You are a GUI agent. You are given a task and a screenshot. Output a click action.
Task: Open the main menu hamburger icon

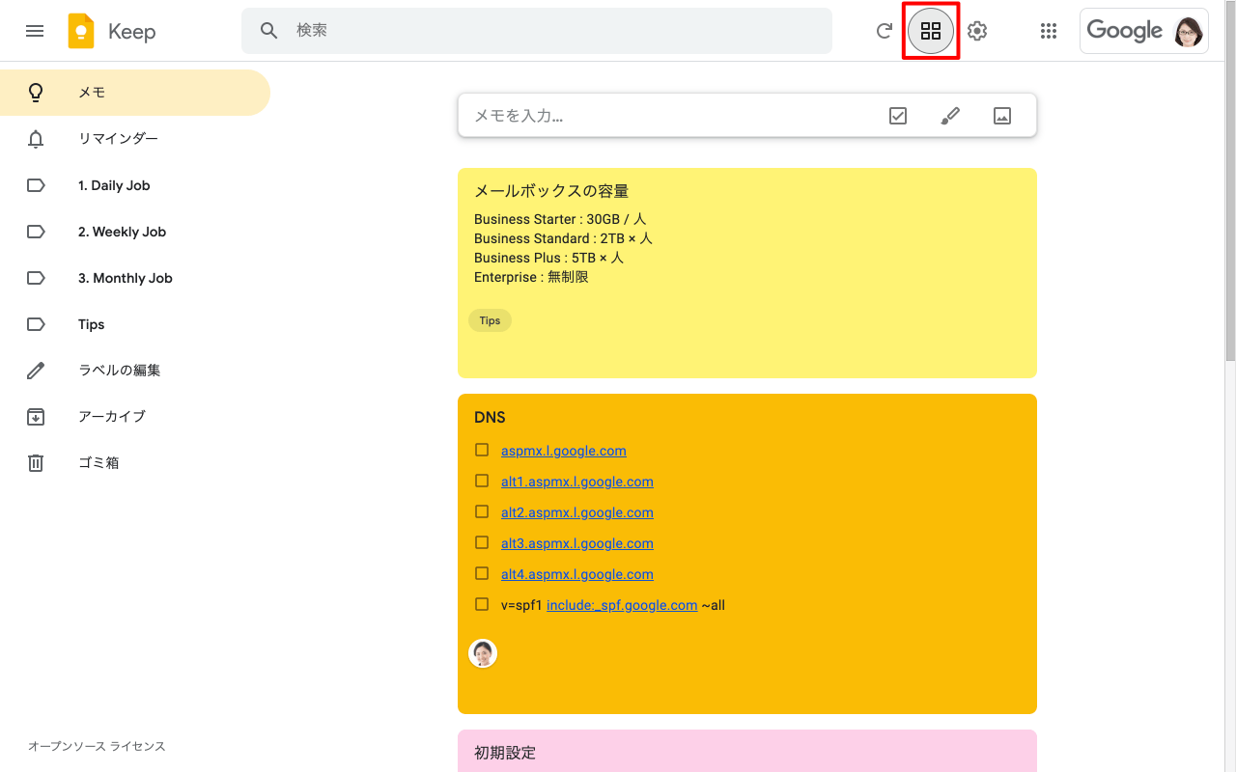click(x=35, y=31)
